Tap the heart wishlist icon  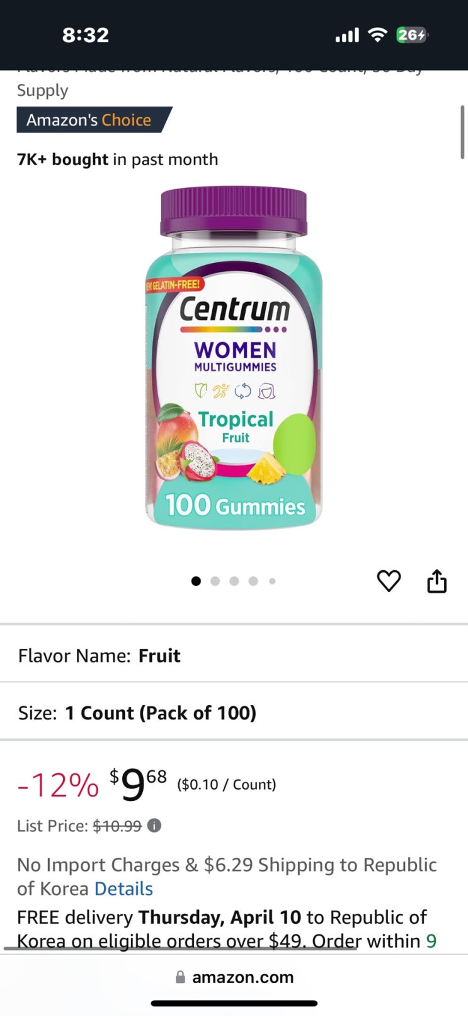(x=389, y=581)
